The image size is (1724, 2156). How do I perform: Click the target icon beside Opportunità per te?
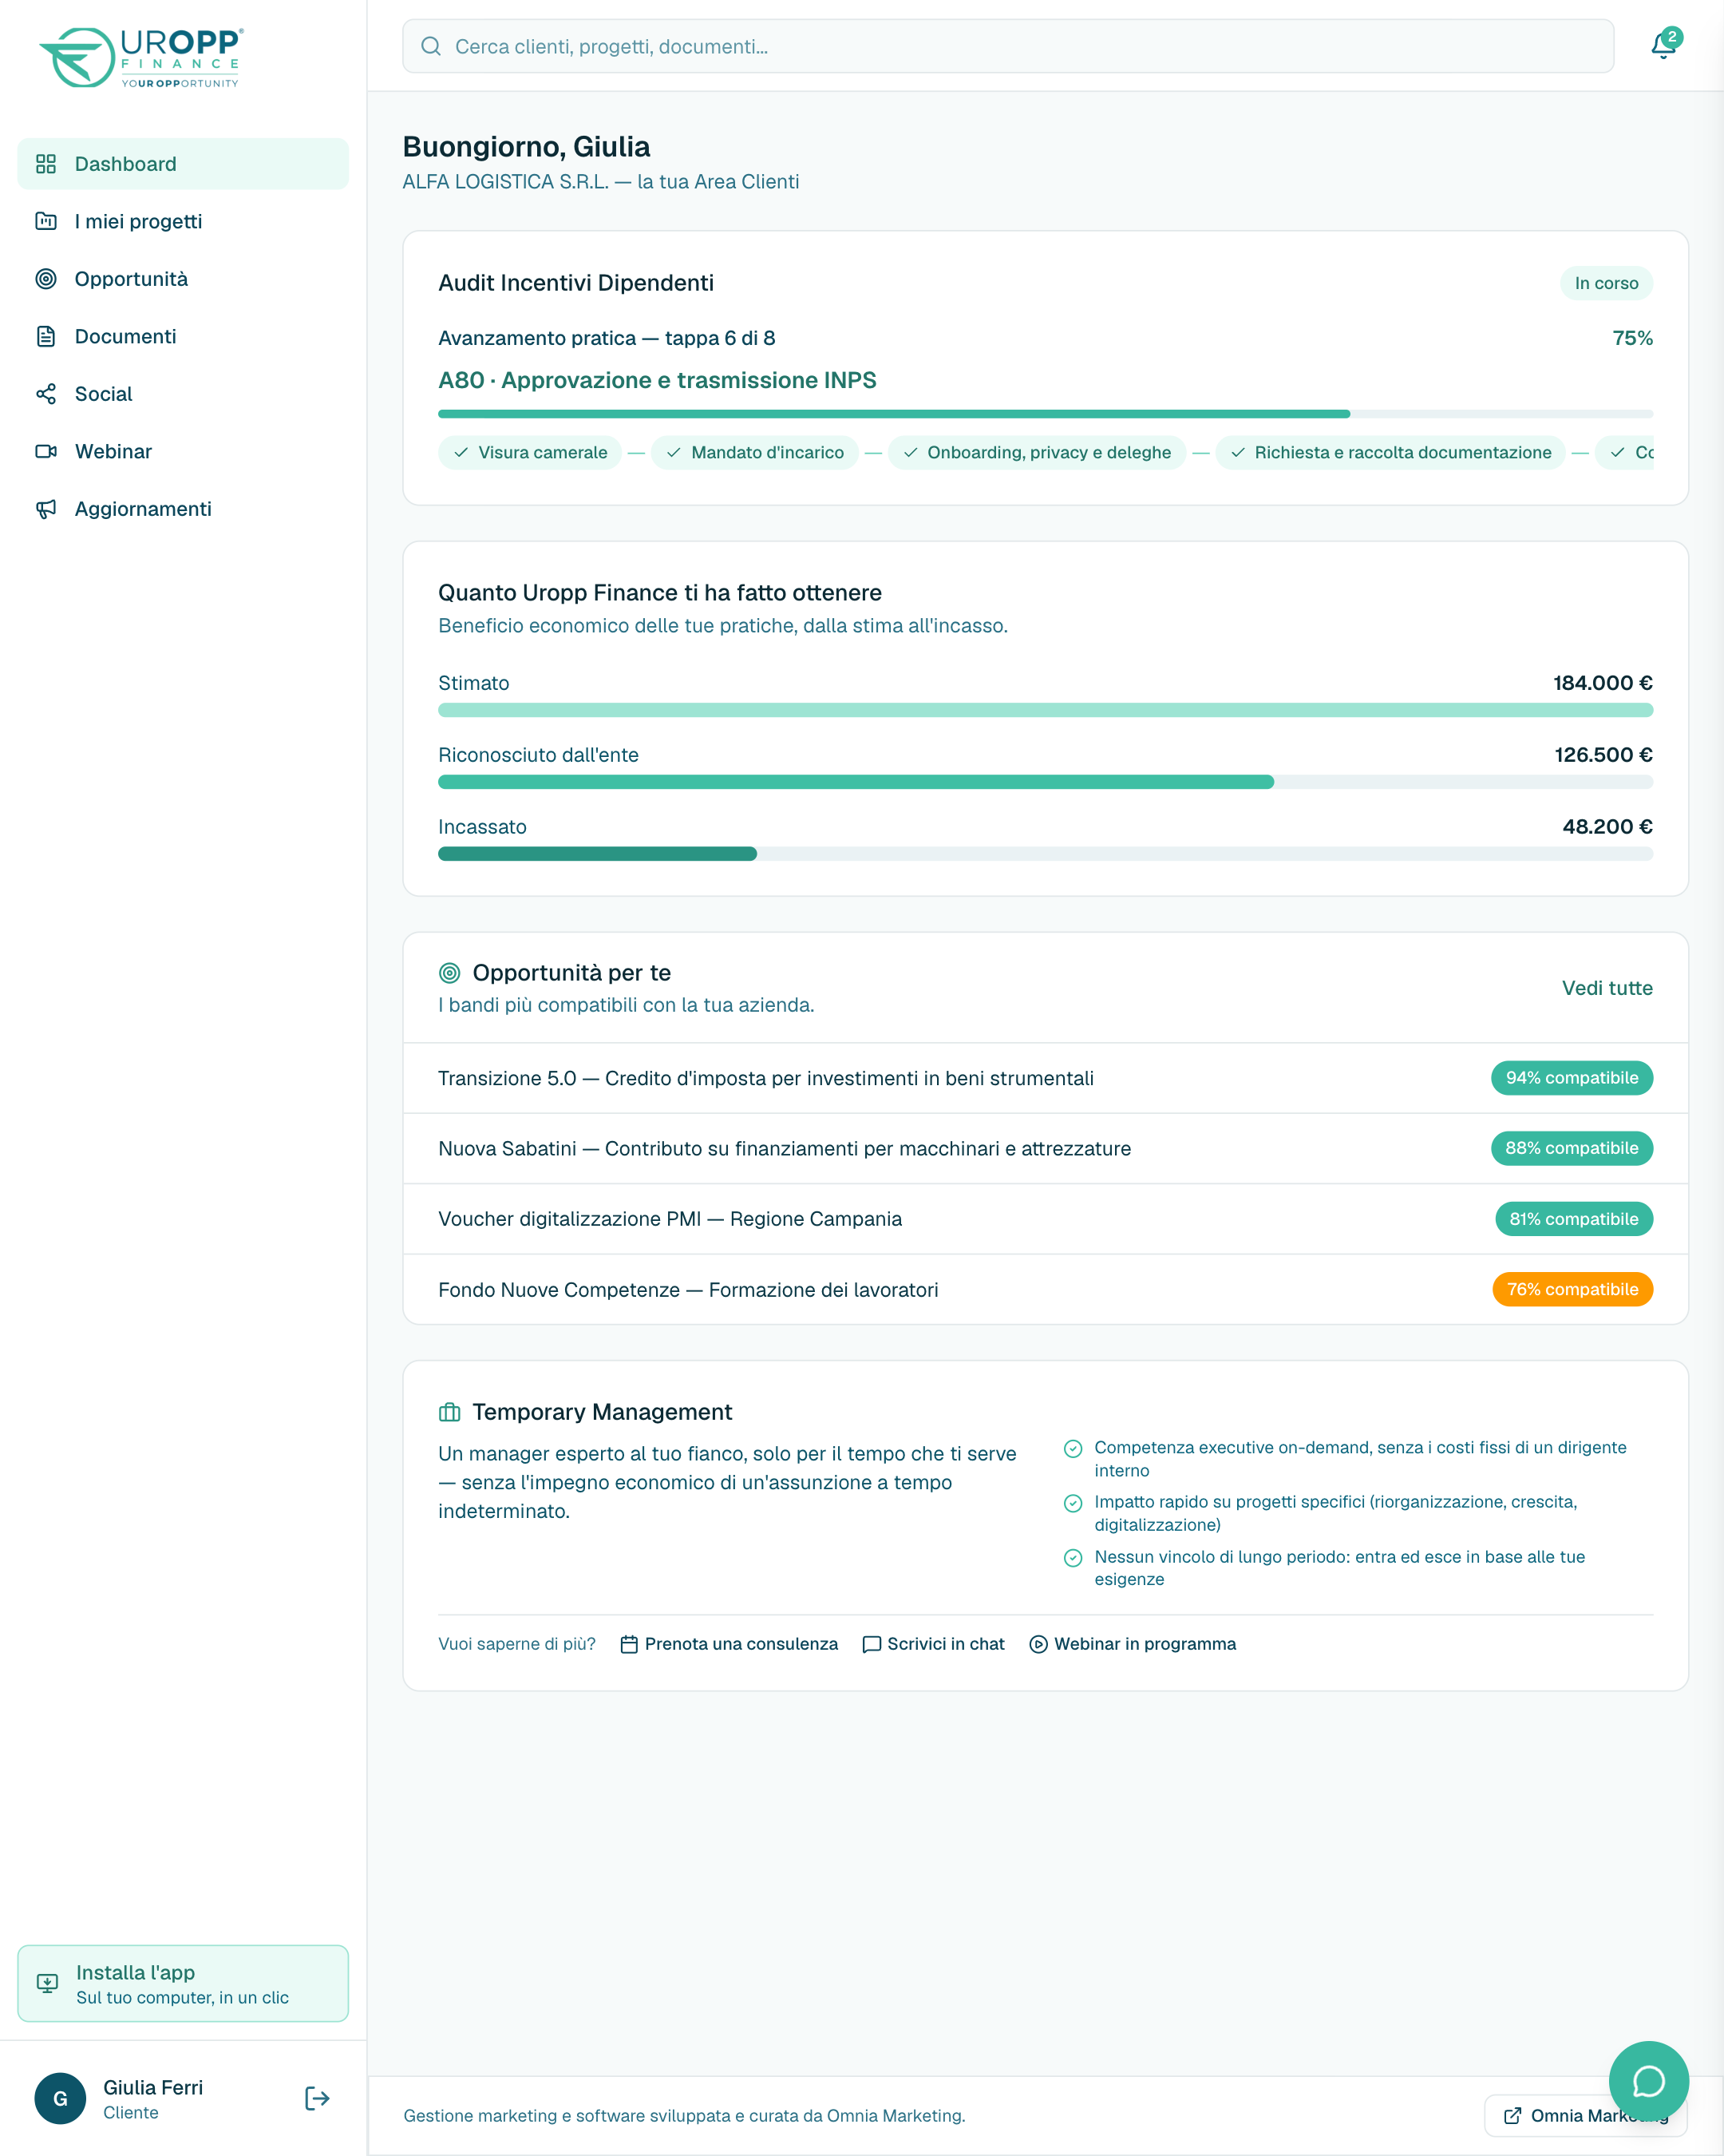click(x=449, y=973)
